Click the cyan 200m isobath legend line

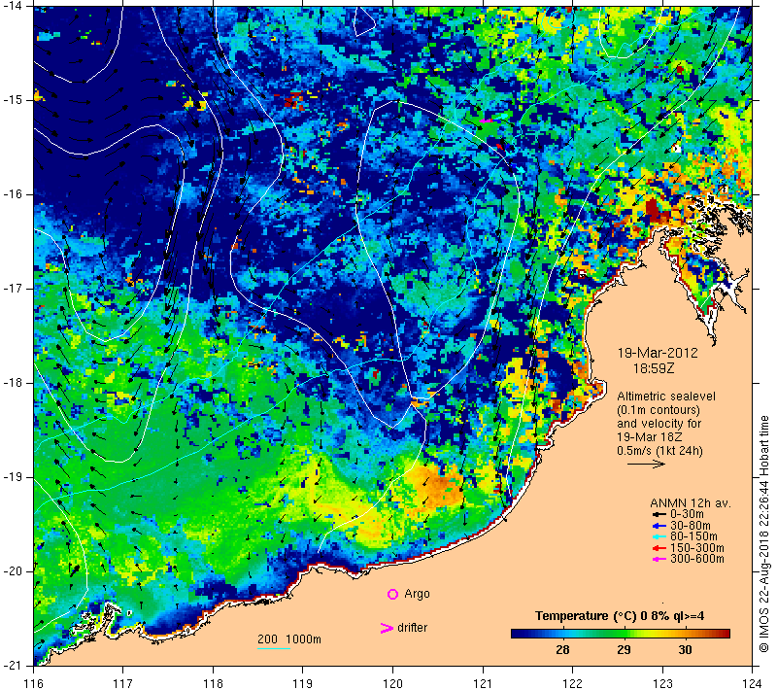tap(274, 648)
